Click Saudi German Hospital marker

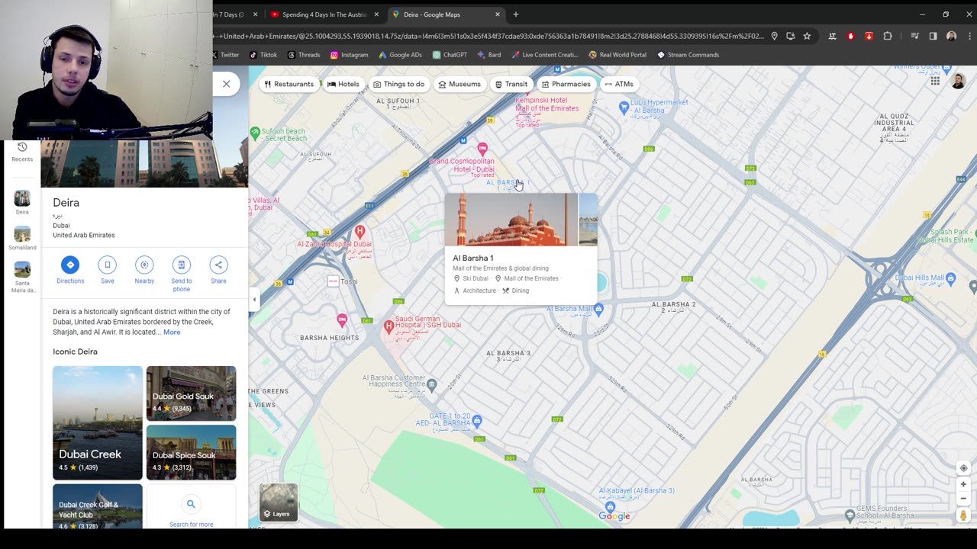pos(389,326)
